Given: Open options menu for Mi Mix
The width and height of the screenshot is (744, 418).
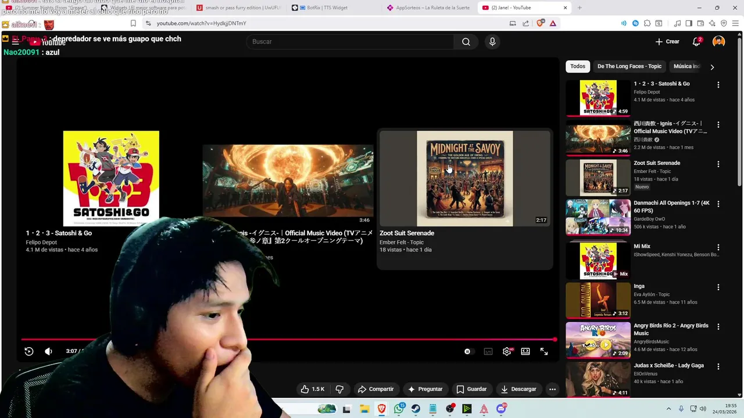Looking at the screenshot, I should (718, 247).
